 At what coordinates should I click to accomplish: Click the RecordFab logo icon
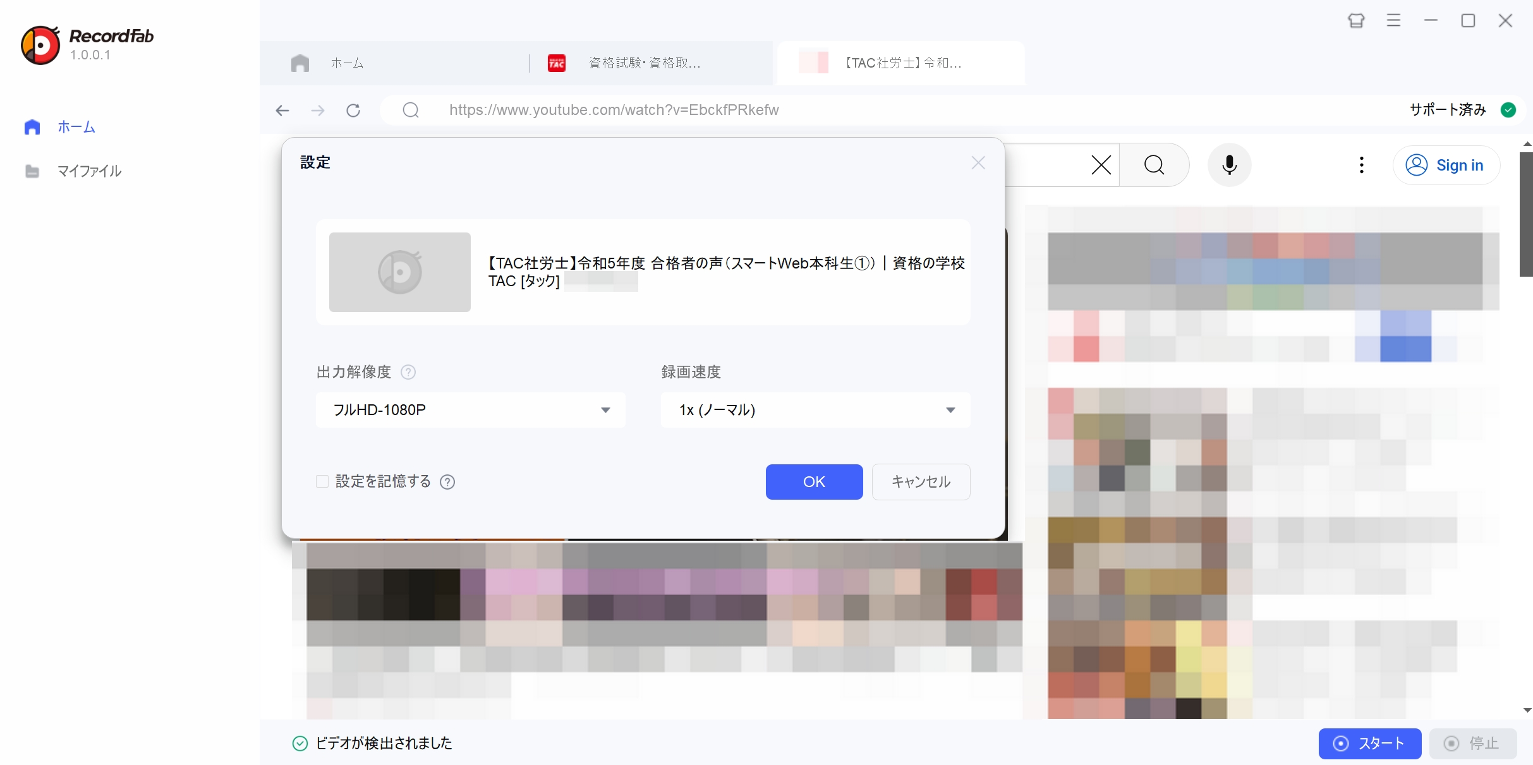tap(40, 45)
